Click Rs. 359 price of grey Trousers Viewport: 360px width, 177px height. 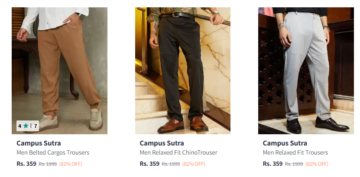pos(272,164)
